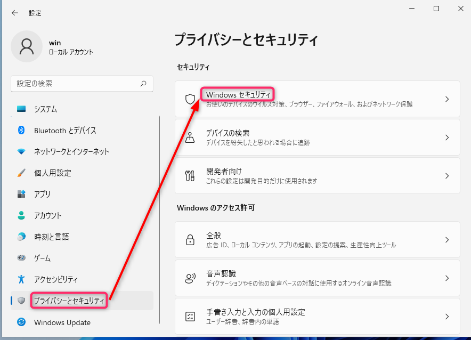Click the デバイスの検索 location icon
The image size is (471, 340).
coord(190,137)
